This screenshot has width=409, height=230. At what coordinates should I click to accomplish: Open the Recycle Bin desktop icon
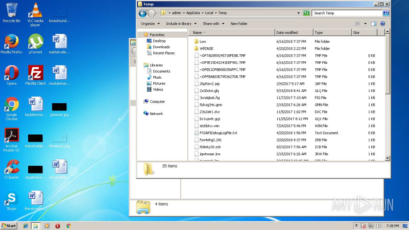tap(12, 13)
